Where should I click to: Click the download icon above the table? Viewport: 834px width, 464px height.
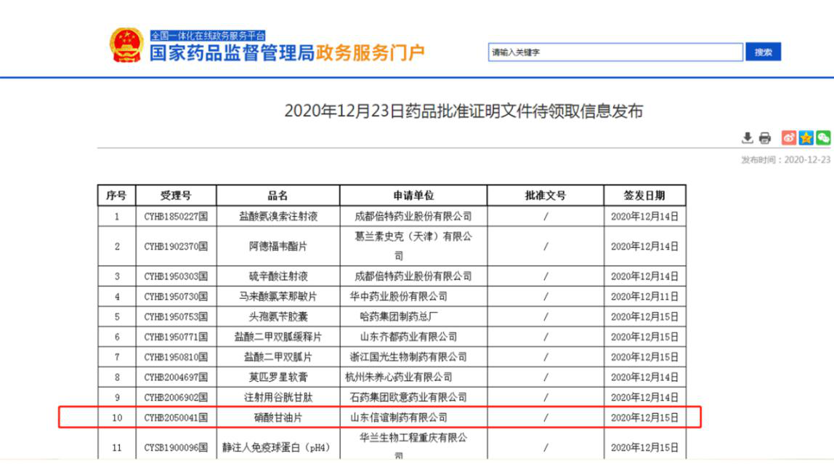pyautogui.click(x=747, y=138)
